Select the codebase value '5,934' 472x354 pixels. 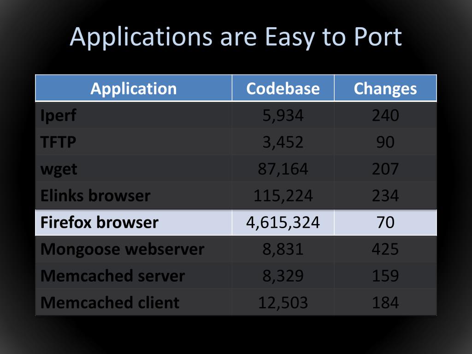[x=283, y=115]
